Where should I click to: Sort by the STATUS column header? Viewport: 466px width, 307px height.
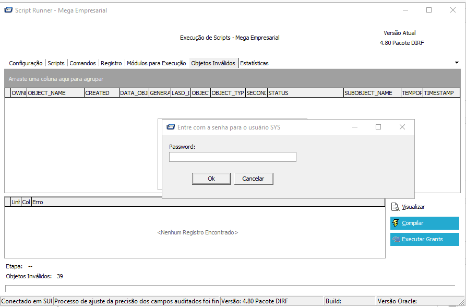coord(305,93)
